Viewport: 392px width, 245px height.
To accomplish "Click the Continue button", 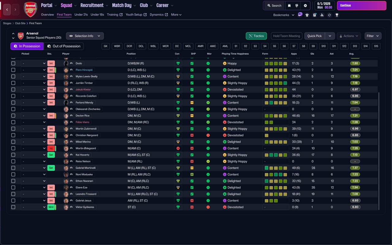I will tap(362, 6).
